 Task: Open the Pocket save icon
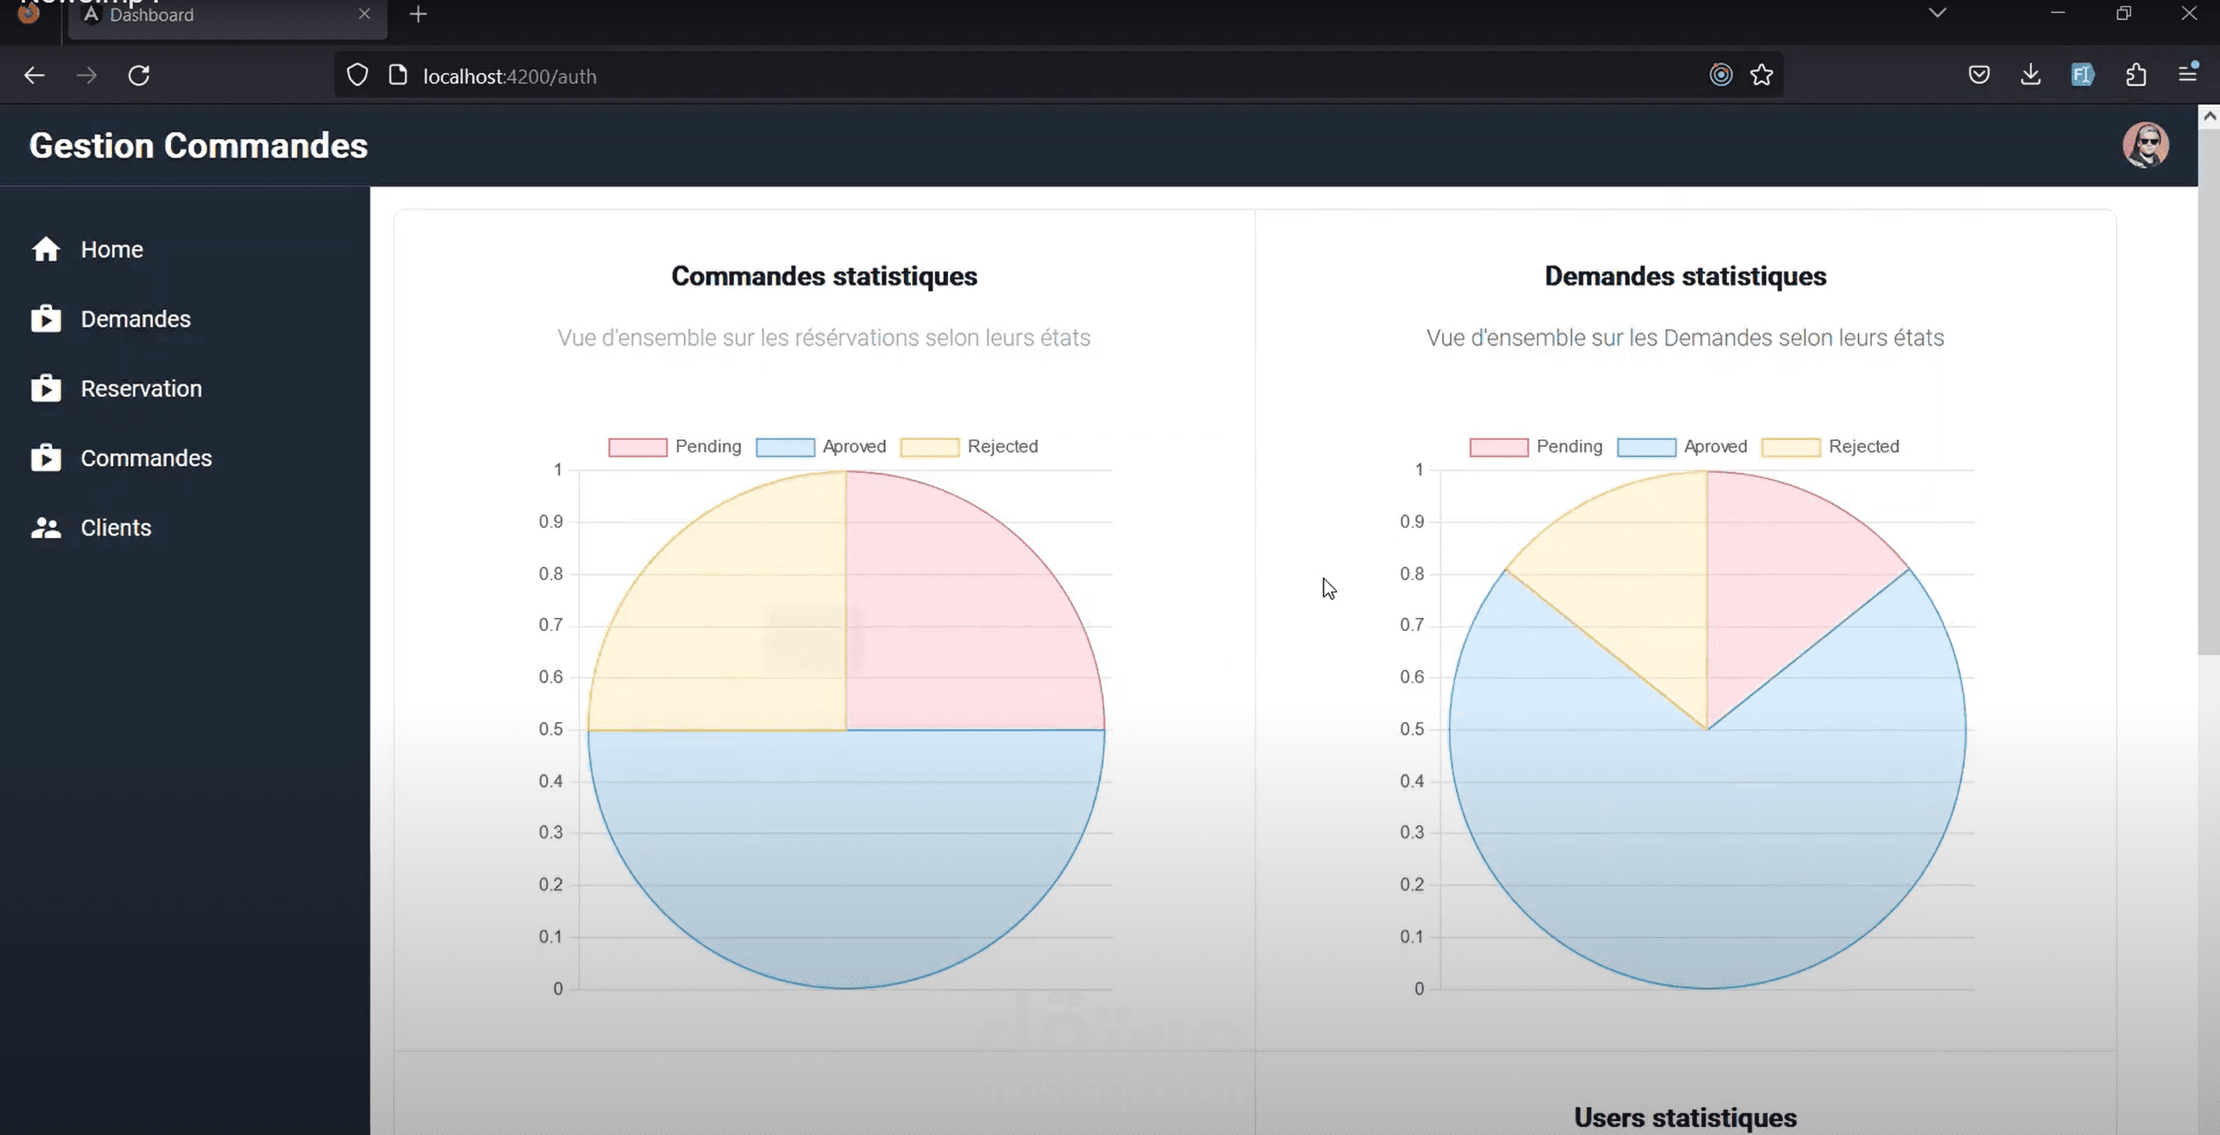[x=1979, y=75]
